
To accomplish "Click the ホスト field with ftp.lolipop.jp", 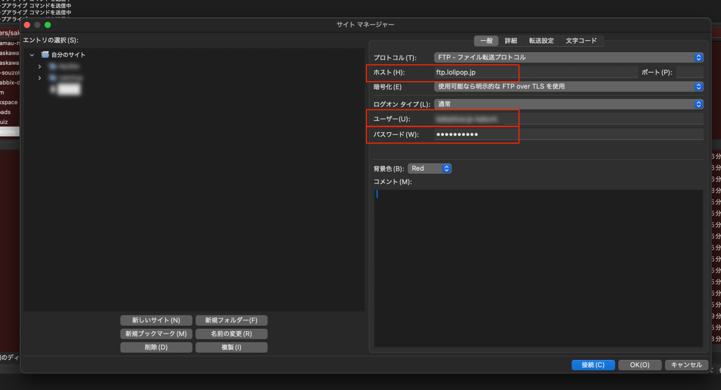I will tap(535, 73).
